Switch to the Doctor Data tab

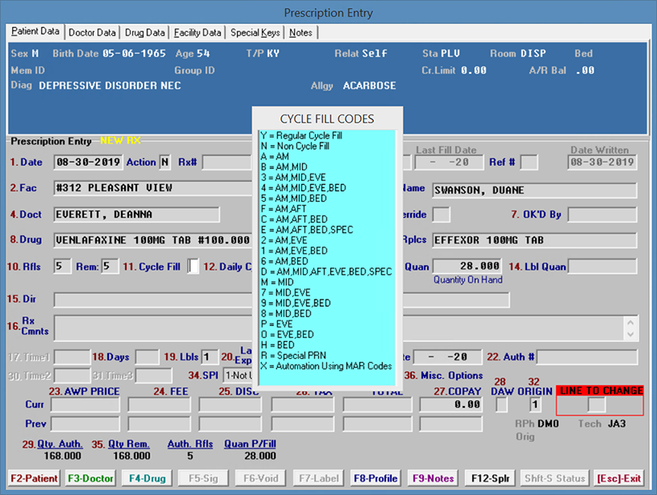pyautogui.click(x=91, y=33)
